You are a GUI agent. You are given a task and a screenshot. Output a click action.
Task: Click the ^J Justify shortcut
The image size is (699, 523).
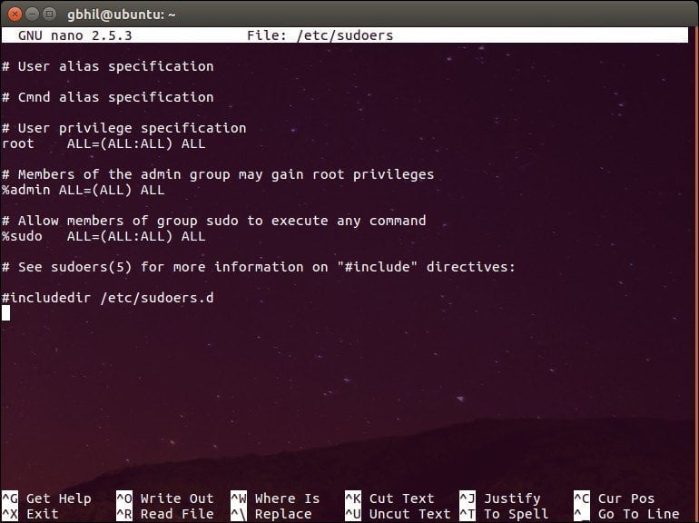point(499,498)
